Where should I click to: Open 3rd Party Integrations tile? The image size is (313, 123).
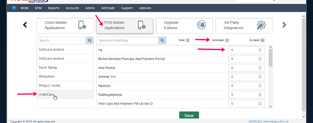[244, 25]
